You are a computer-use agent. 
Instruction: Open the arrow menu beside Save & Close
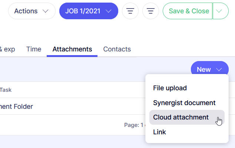(219, 11)
